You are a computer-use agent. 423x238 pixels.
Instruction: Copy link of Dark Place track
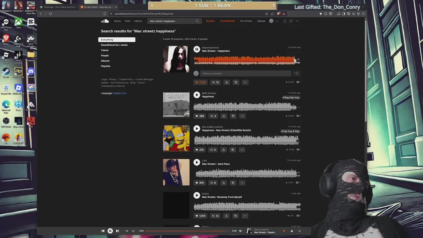[x=233, y=183]
